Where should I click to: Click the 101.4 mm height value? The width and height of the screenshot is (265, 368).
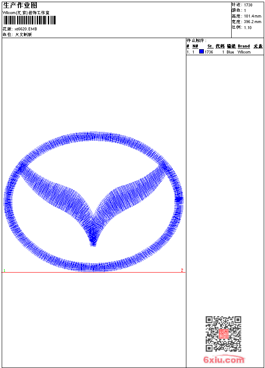[x=253, y=16]
